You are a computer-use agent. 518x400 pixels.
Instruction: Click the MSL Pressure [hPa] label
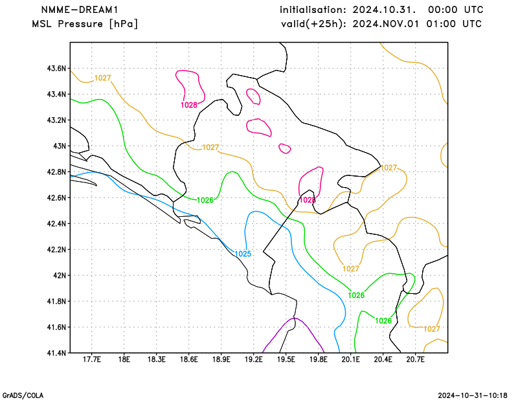(85, 24)
